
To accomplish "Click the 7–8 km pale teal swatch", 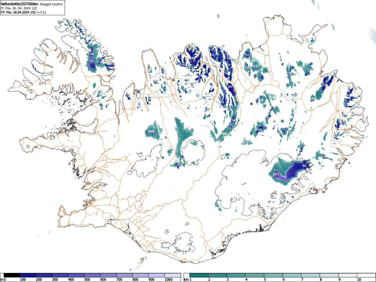I will click(311, 275).
